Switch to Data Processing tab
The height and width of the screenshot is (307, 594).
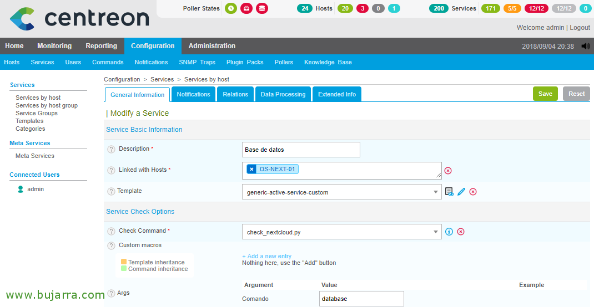point(283,94)
